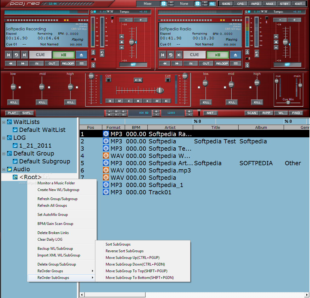Choose Move SubGroup To Top
310x298 pixels.
click(137, 271)
